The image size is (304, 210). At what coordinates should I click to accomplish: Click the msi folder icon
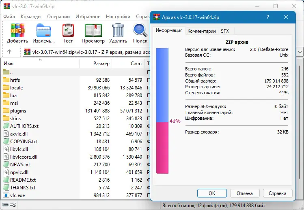pyautogui.click(x=6, y=103)
